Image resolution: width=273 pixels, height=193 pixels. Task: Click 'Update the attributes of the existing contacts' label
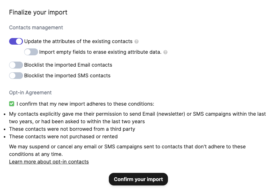[x=78, y=41]
